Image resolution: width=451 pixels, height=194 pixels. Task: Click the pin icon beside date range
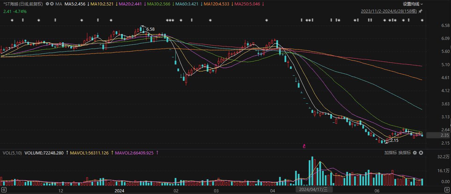(420, 11)
